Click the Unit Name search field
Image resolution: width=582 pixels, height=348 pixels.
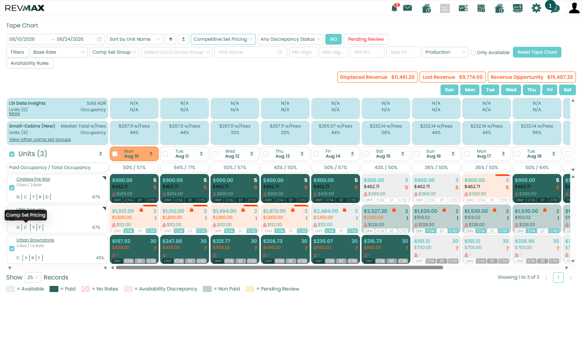coord(251,52)
